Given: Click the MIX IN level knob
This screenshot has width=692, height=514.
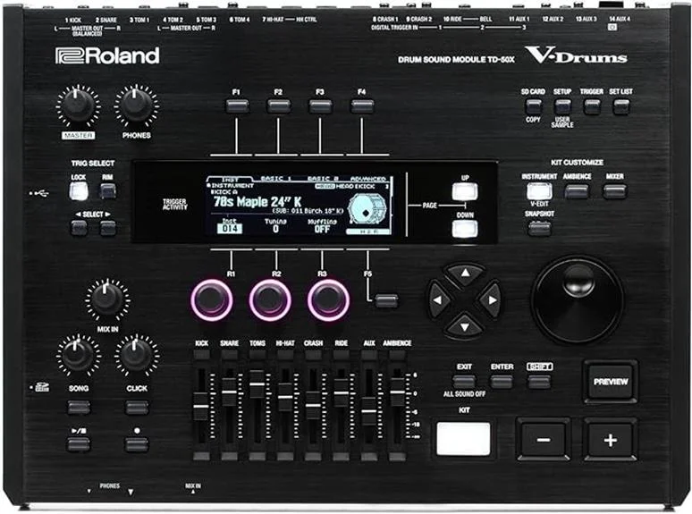Looking at the screenshot, I should click(x=107, y=299).
